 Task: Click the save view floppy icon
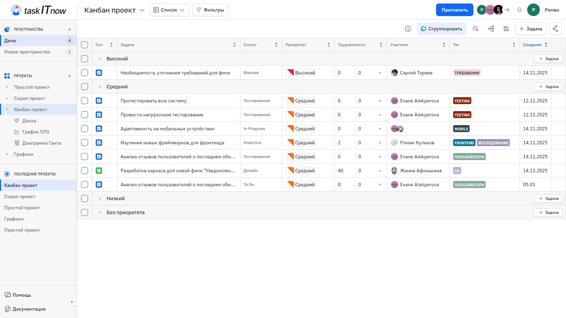(506, 29)
